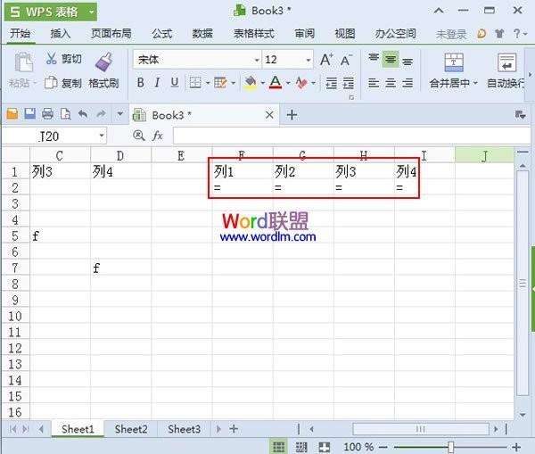Image resolution: width=535 pixels, height=454 pixels.
Task: Click the zoom slider handle
Action: 451,447
